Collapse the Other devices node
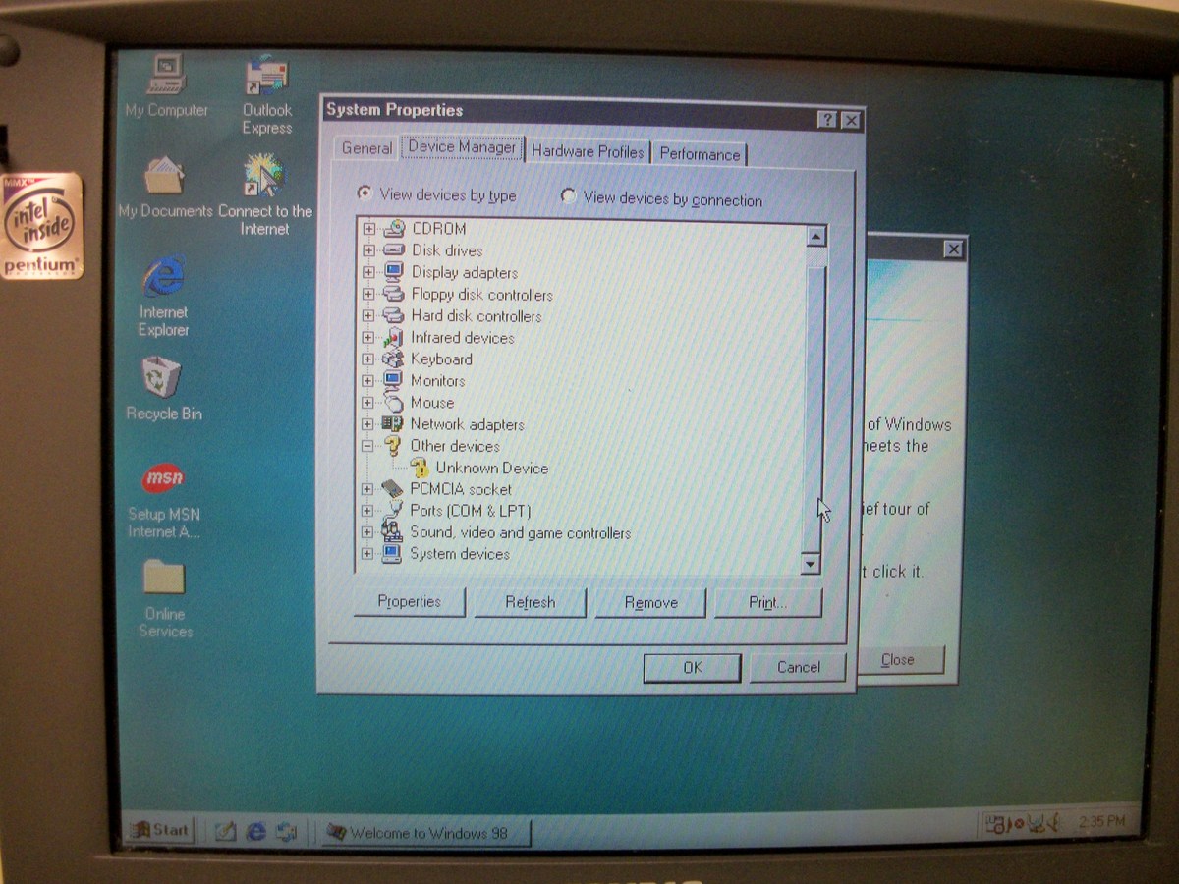 point(368,446)
